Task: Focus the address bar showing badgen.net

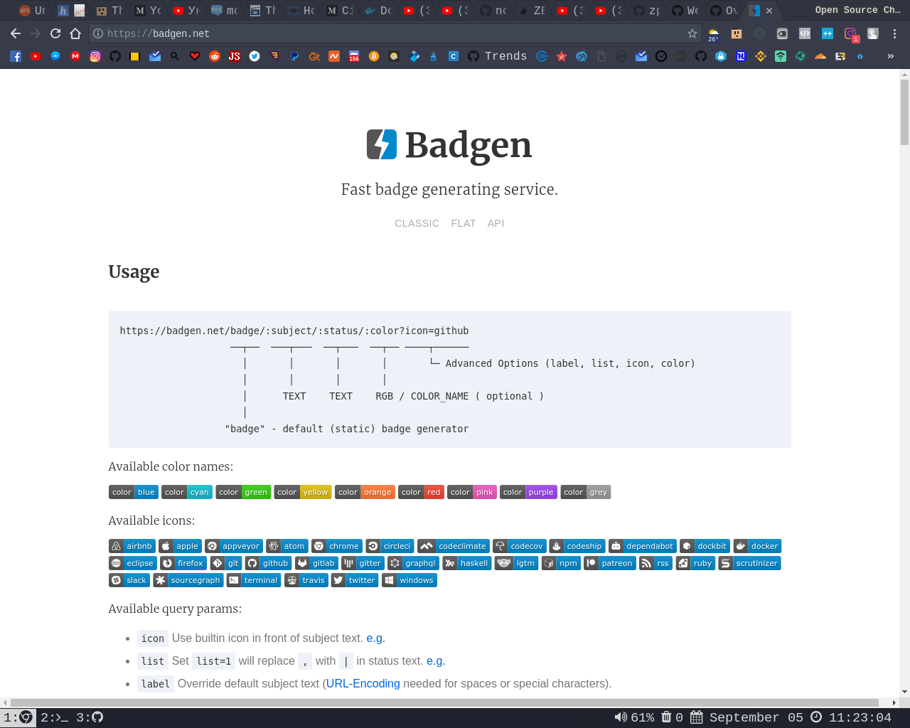Action: [x=395, y=33]
